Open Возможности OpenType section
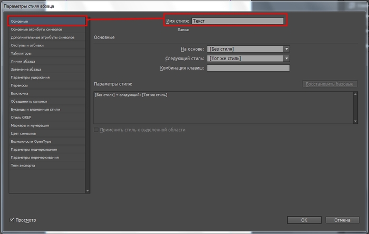The width and height of the screenshot is (369, 234). [47, 141]
